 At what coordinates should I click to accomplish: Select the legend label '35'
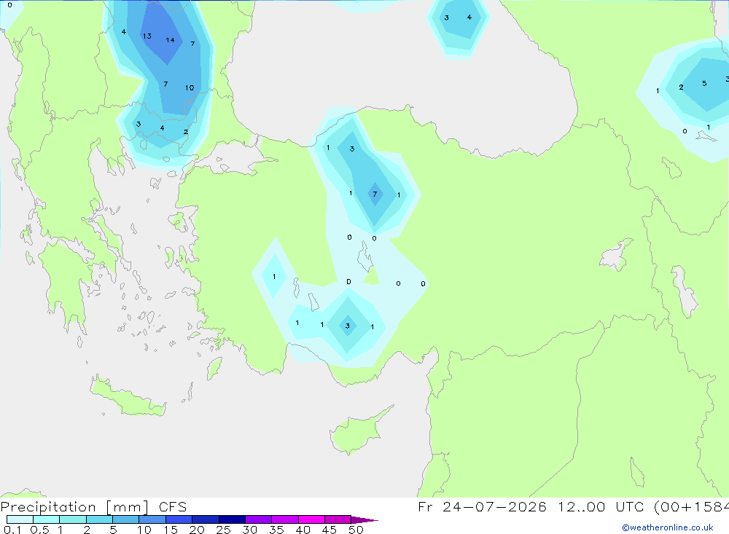(276, 530)
